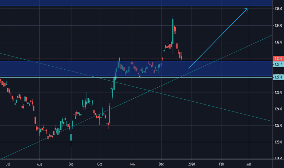The image size is (284, 168).
Task: Click the Oct label on time axis
Action: (99, 164)
